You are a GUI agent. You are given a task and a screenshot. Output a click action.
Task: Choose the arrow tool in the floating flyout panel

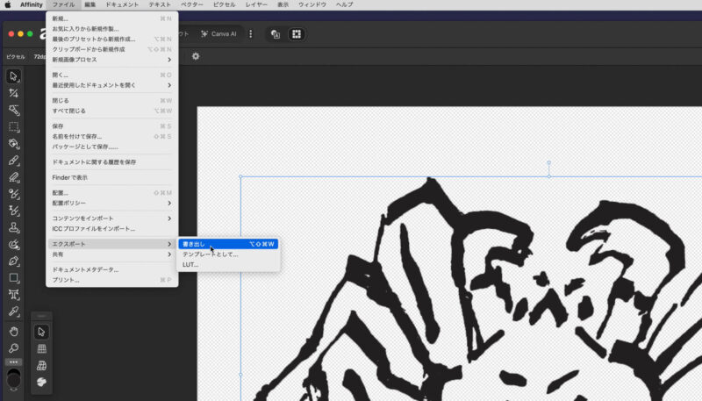(x=41, y=332)
